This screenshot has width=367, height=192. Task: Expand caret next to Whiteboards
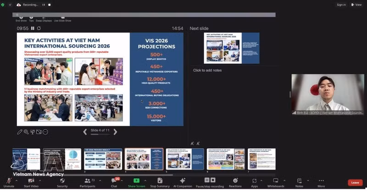click(284, 181)
